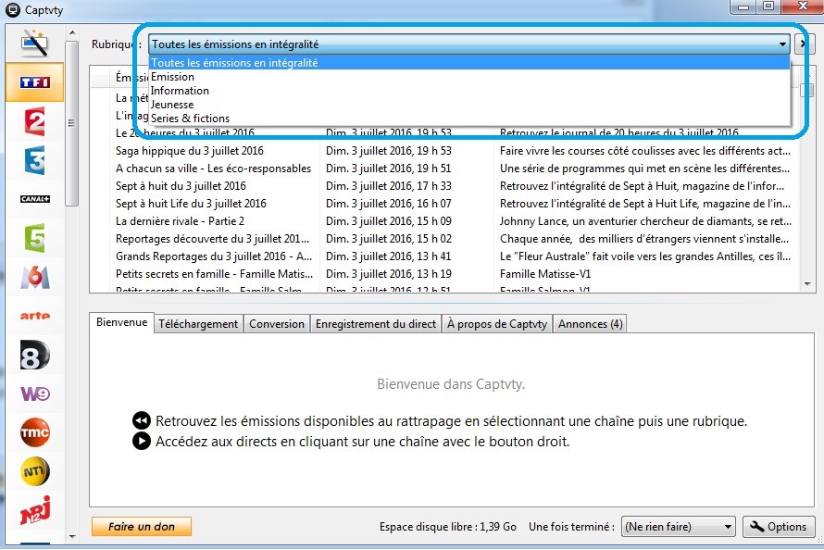Screen dimensions: 824x550
Task: Open the Annonces (4) tab
Action: coord(590,323)
